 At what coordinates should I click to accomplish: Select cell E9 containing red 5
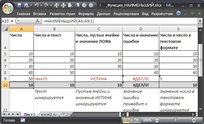[x=178, y=79]
